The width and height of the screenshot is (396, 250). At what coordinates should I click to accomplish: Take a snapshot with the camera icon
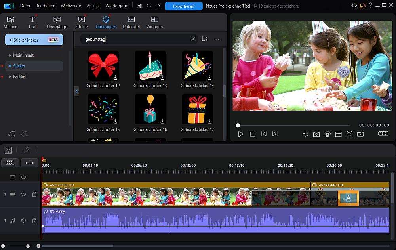[x=316, y=134]
